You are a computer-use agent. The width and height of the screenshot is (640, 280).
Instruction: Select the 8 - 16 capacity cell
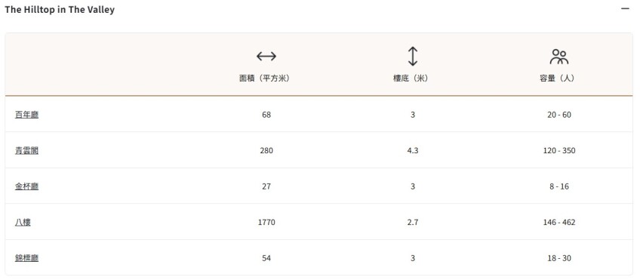(x=559, y=186)
